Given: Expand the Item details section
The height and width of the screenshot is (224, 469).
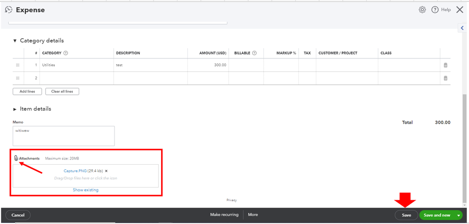Looking at the screenshot, I should (15, 109).
